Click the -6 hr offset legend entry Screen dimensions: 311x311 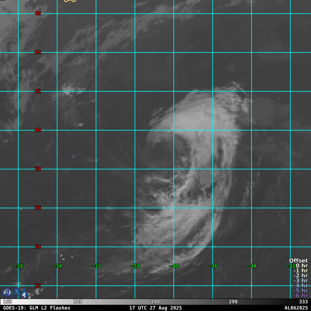301,295
